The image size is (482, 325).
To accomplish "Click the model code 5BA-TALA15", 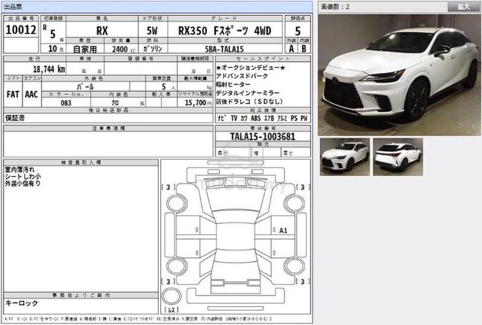I will click(224, 49).
